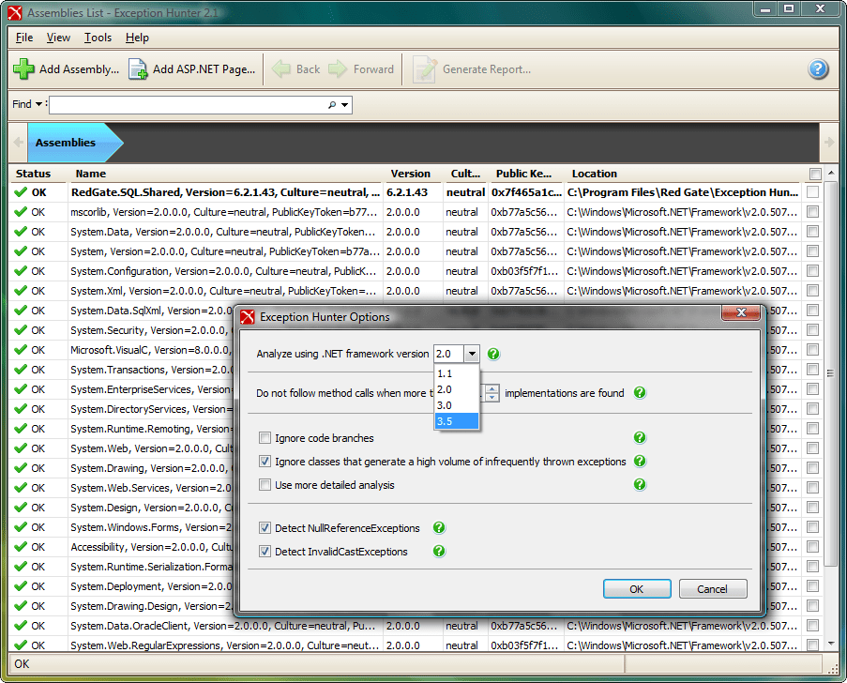Enable the Ignore code branches checkbox
Screen dimensions: 847x683
tap(265, 438)
